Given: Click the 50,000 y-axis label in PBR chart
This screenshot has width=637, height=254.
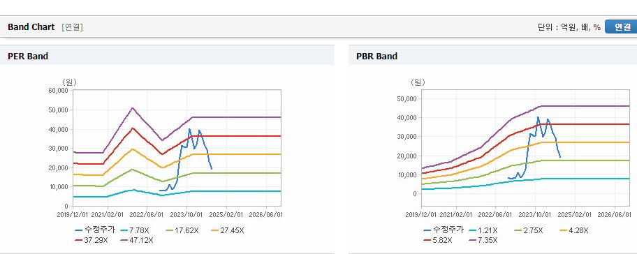Looking at the screenshot, I should point(407,98).
